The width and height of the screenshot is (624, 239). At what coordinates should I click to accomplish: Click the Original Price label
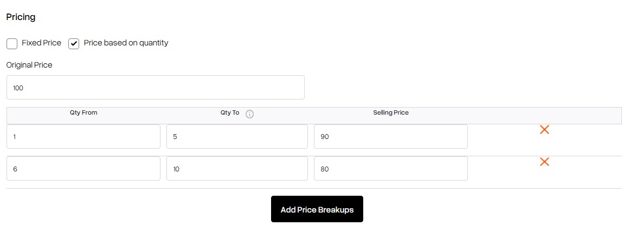coord(29,65)
